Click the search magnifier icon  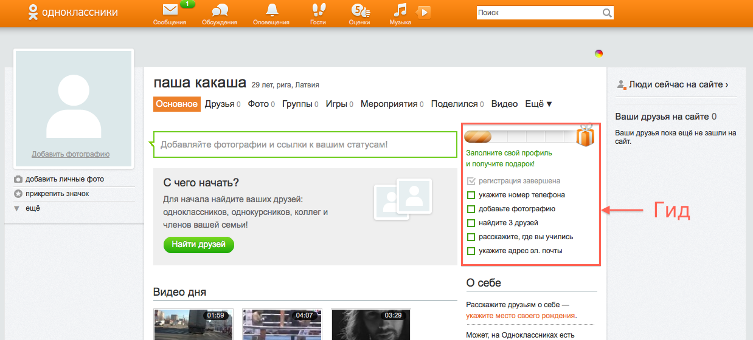(607, 13)
